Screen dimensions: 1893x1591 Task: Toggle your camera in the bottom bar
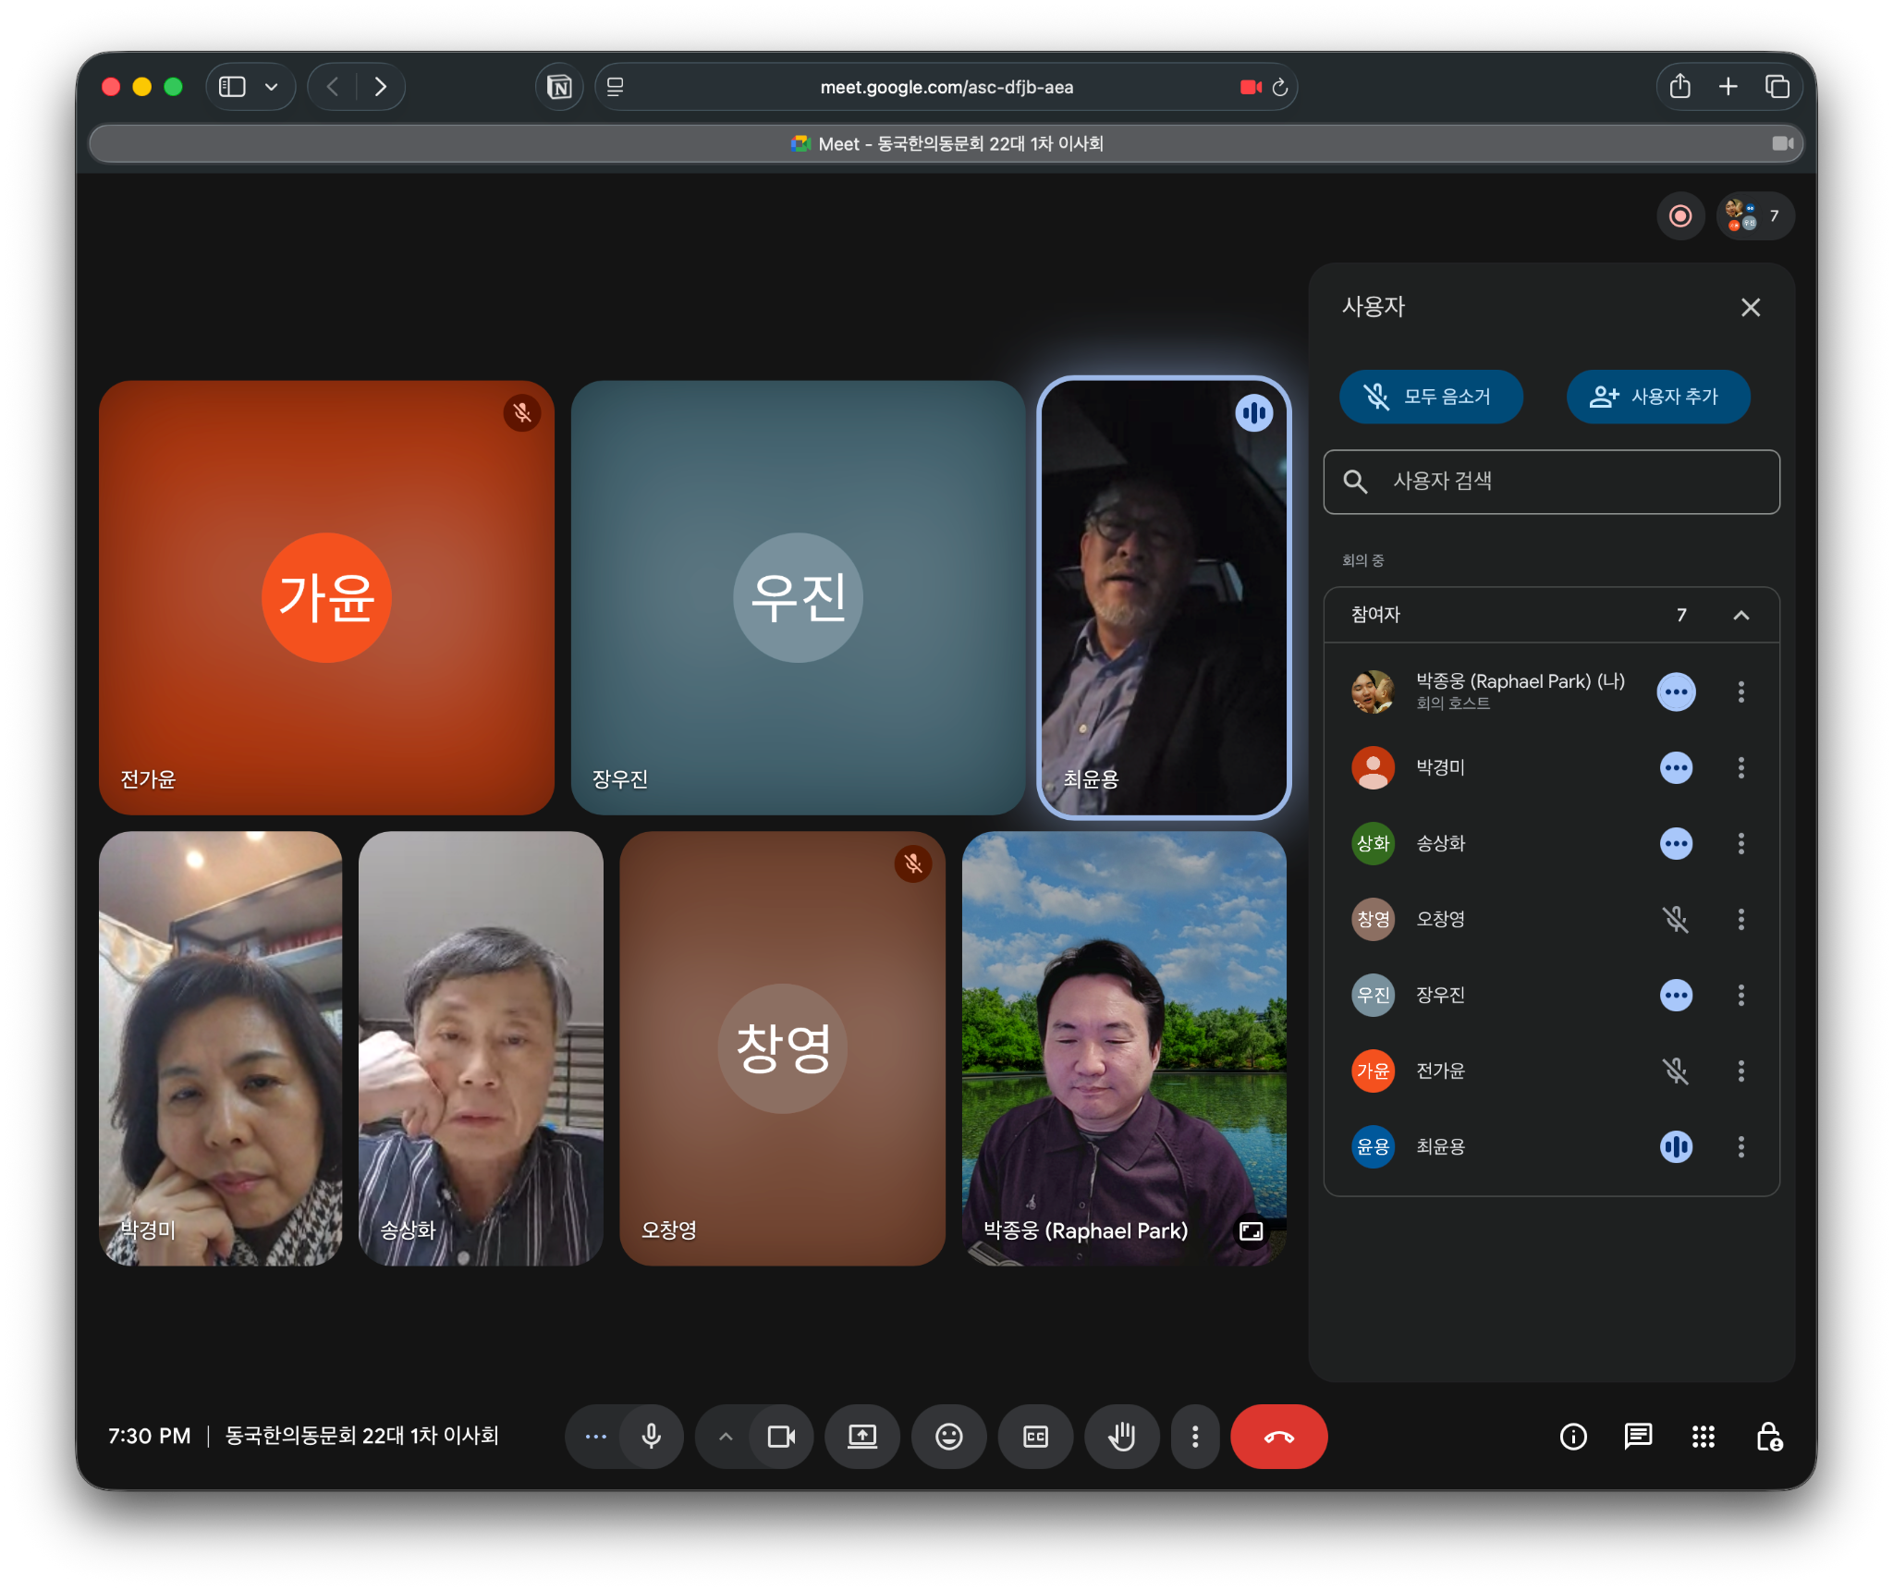(x=781, y=1436)
